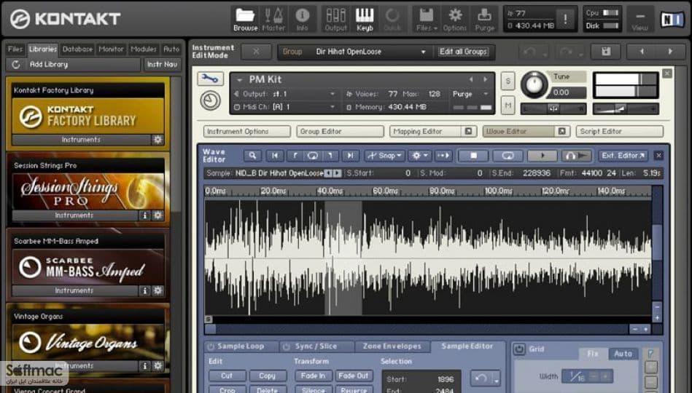This screenshot has width=692, height=393.
Task: Switch to the Sample Loop tab
Action: 241,346
